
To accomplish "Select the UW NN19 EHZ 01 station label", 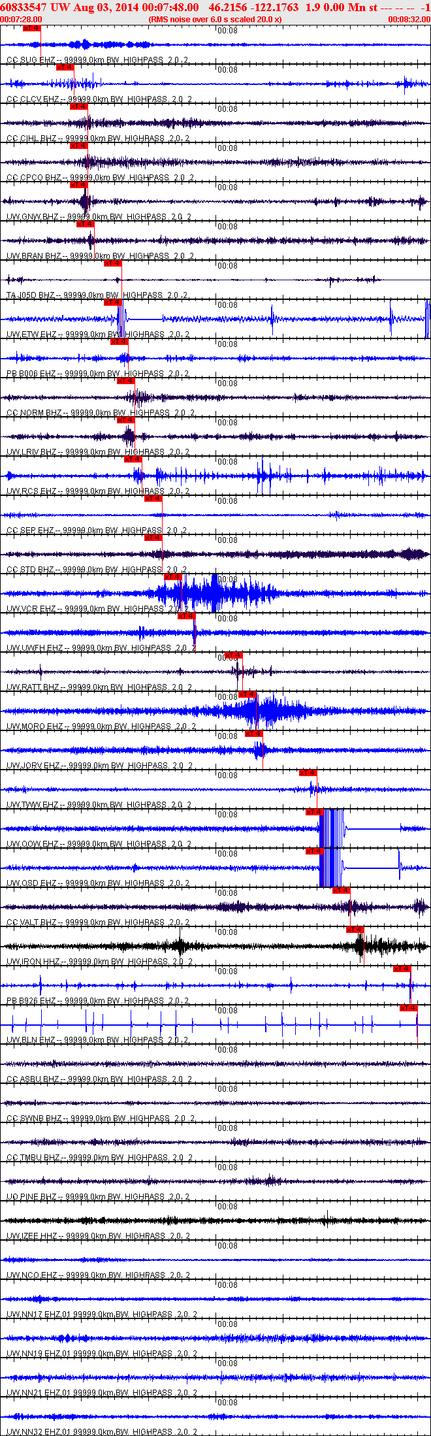I will 102,1354.
